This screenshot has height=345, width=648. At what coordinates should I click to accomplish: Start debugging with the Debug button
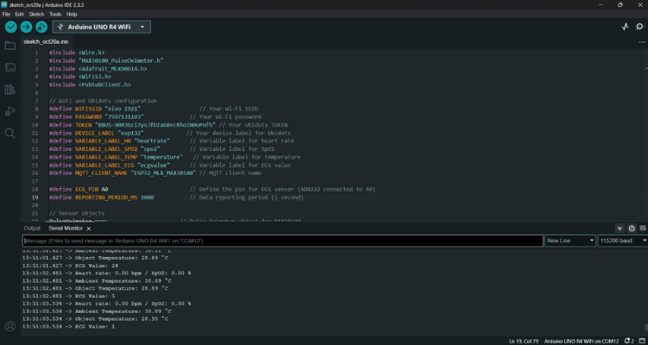pyautogui.click(x=41, y=27)
